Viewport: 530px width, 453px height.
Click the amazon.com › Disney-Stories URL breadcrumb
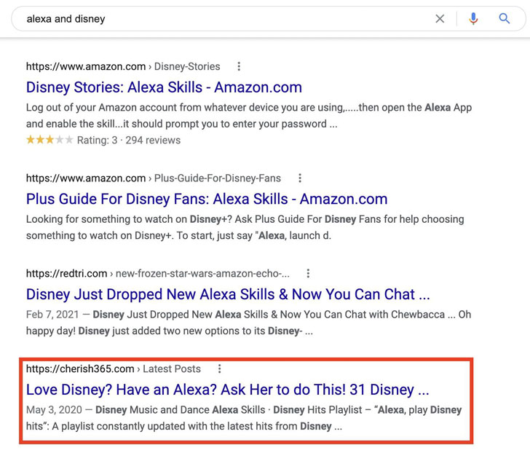(x=122, y=66)
